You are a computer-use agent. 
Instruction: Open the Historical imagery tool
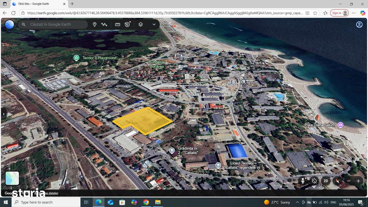tap(127, 24)
